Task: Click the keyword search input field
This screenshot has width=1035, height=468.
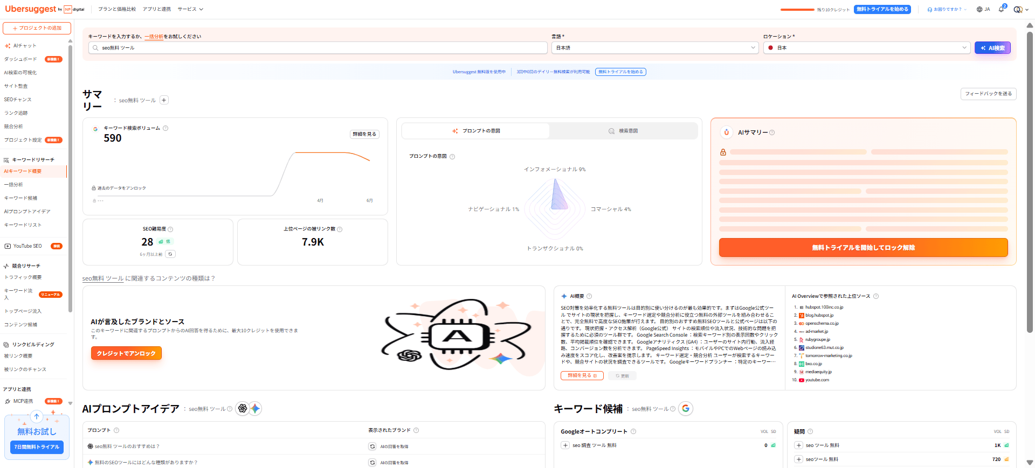Action: [x=318, y=48]
